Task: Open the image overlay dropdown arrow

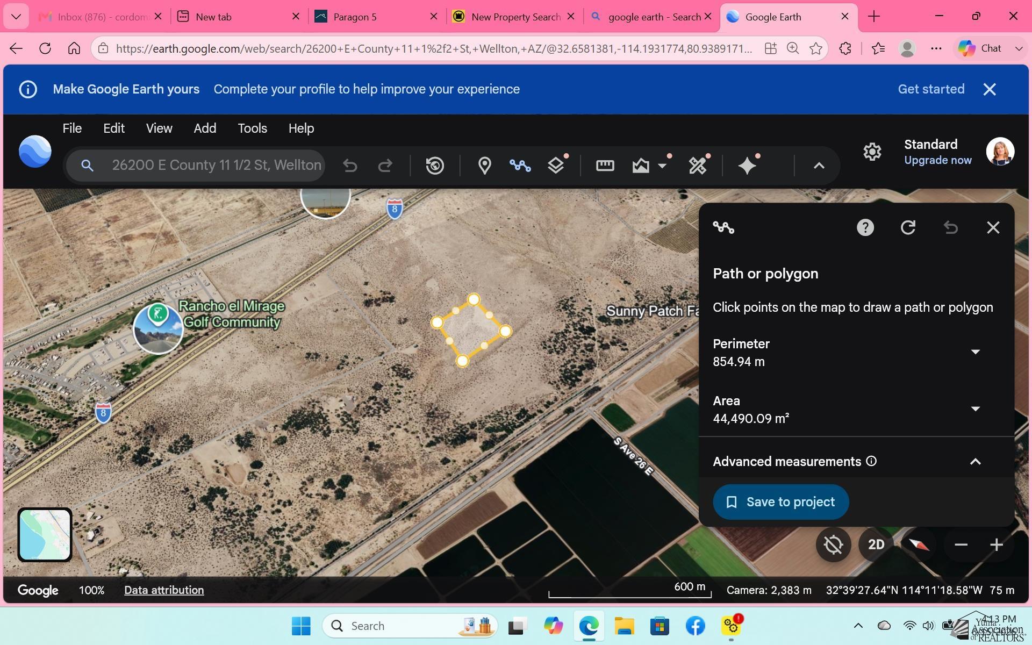Action: point(662,166)
